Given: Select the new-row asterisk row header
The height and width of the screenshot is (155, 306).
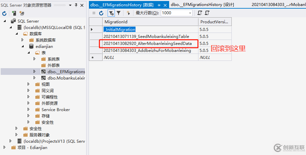Looking at the screenshot, I should (x=96, y=57).
